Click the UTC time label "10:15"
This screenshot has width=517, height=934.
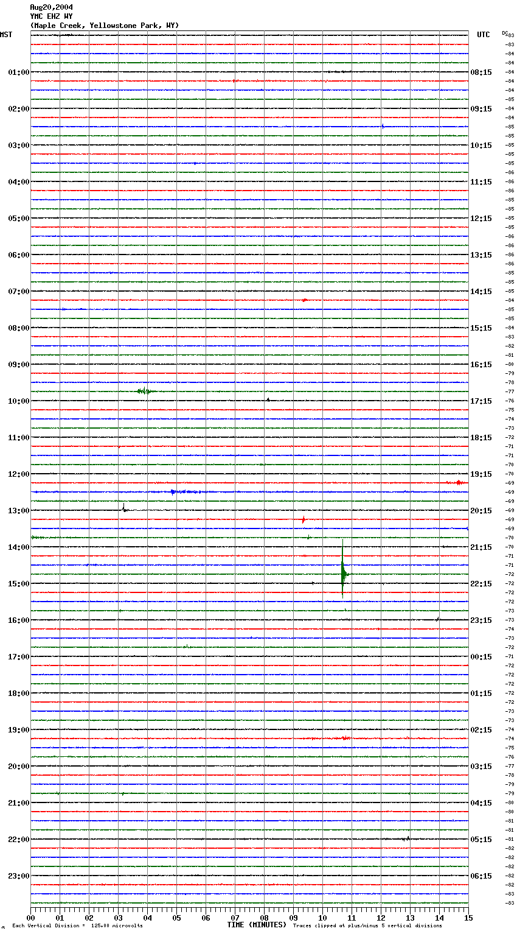click(481, 146)
